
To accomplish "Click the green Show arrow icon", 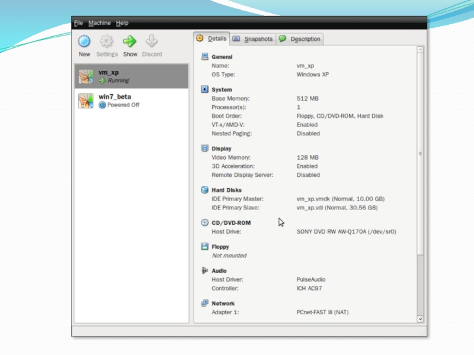I will (130, 41).
